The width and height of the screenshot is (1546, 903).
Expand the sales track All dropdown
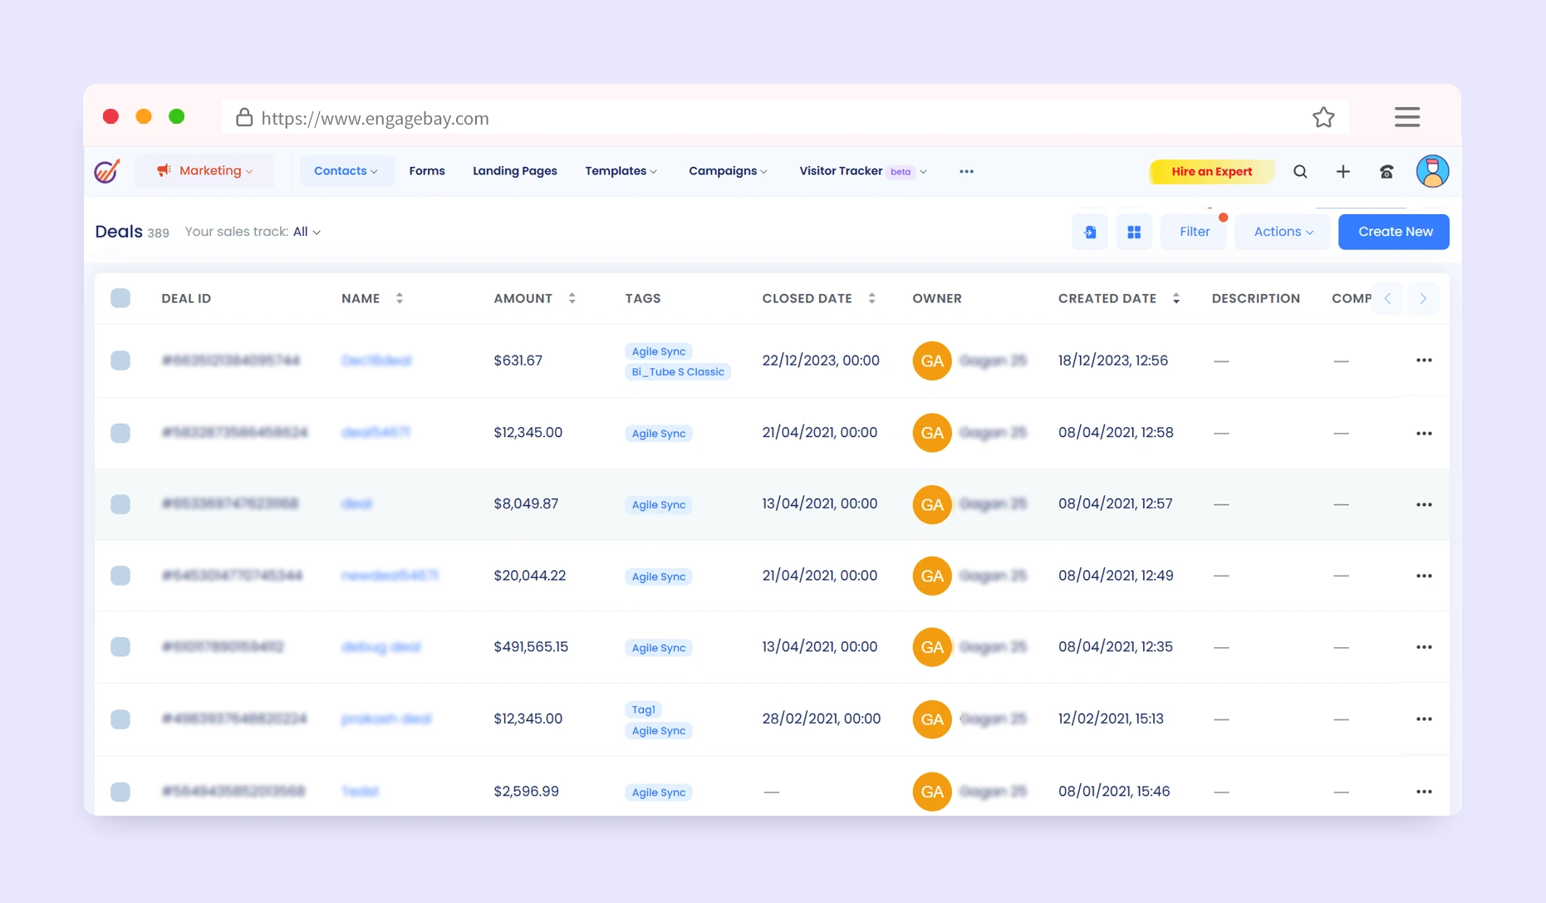[307, 232]
